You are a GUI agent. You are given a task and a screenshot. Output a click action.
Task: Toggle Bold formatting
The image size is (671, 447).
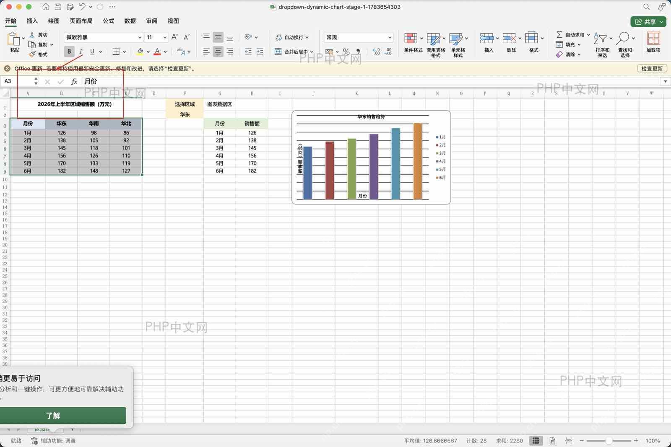(69, 52)
